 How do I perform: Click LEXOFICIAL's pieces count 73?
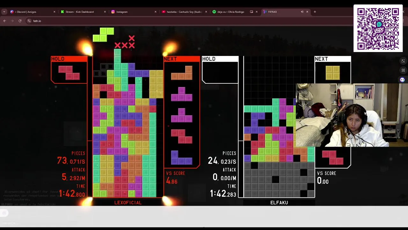coord(62,160)
